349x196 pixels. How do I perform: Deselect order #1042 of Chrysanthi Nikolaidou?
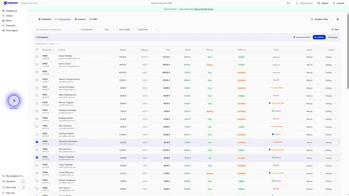37,142
